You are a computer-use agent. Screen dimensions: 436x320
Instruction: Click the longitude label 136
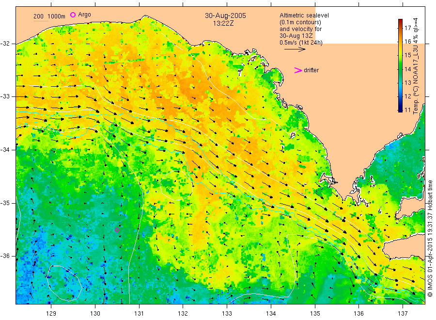pyautogui.click(x=358, y=314)
